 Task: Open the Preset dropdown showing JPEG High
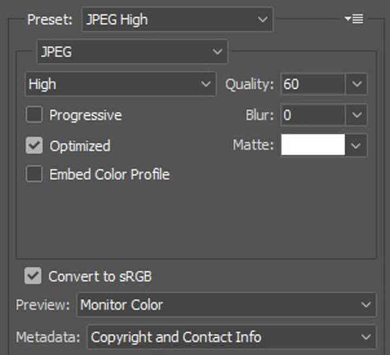click(x=178, y=19)
